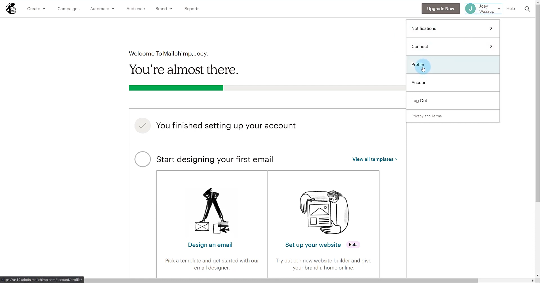Click 'Welcome To Mailchimp, Joey.' text
This screenshot has width=540, height=283.
click(168, 54)
